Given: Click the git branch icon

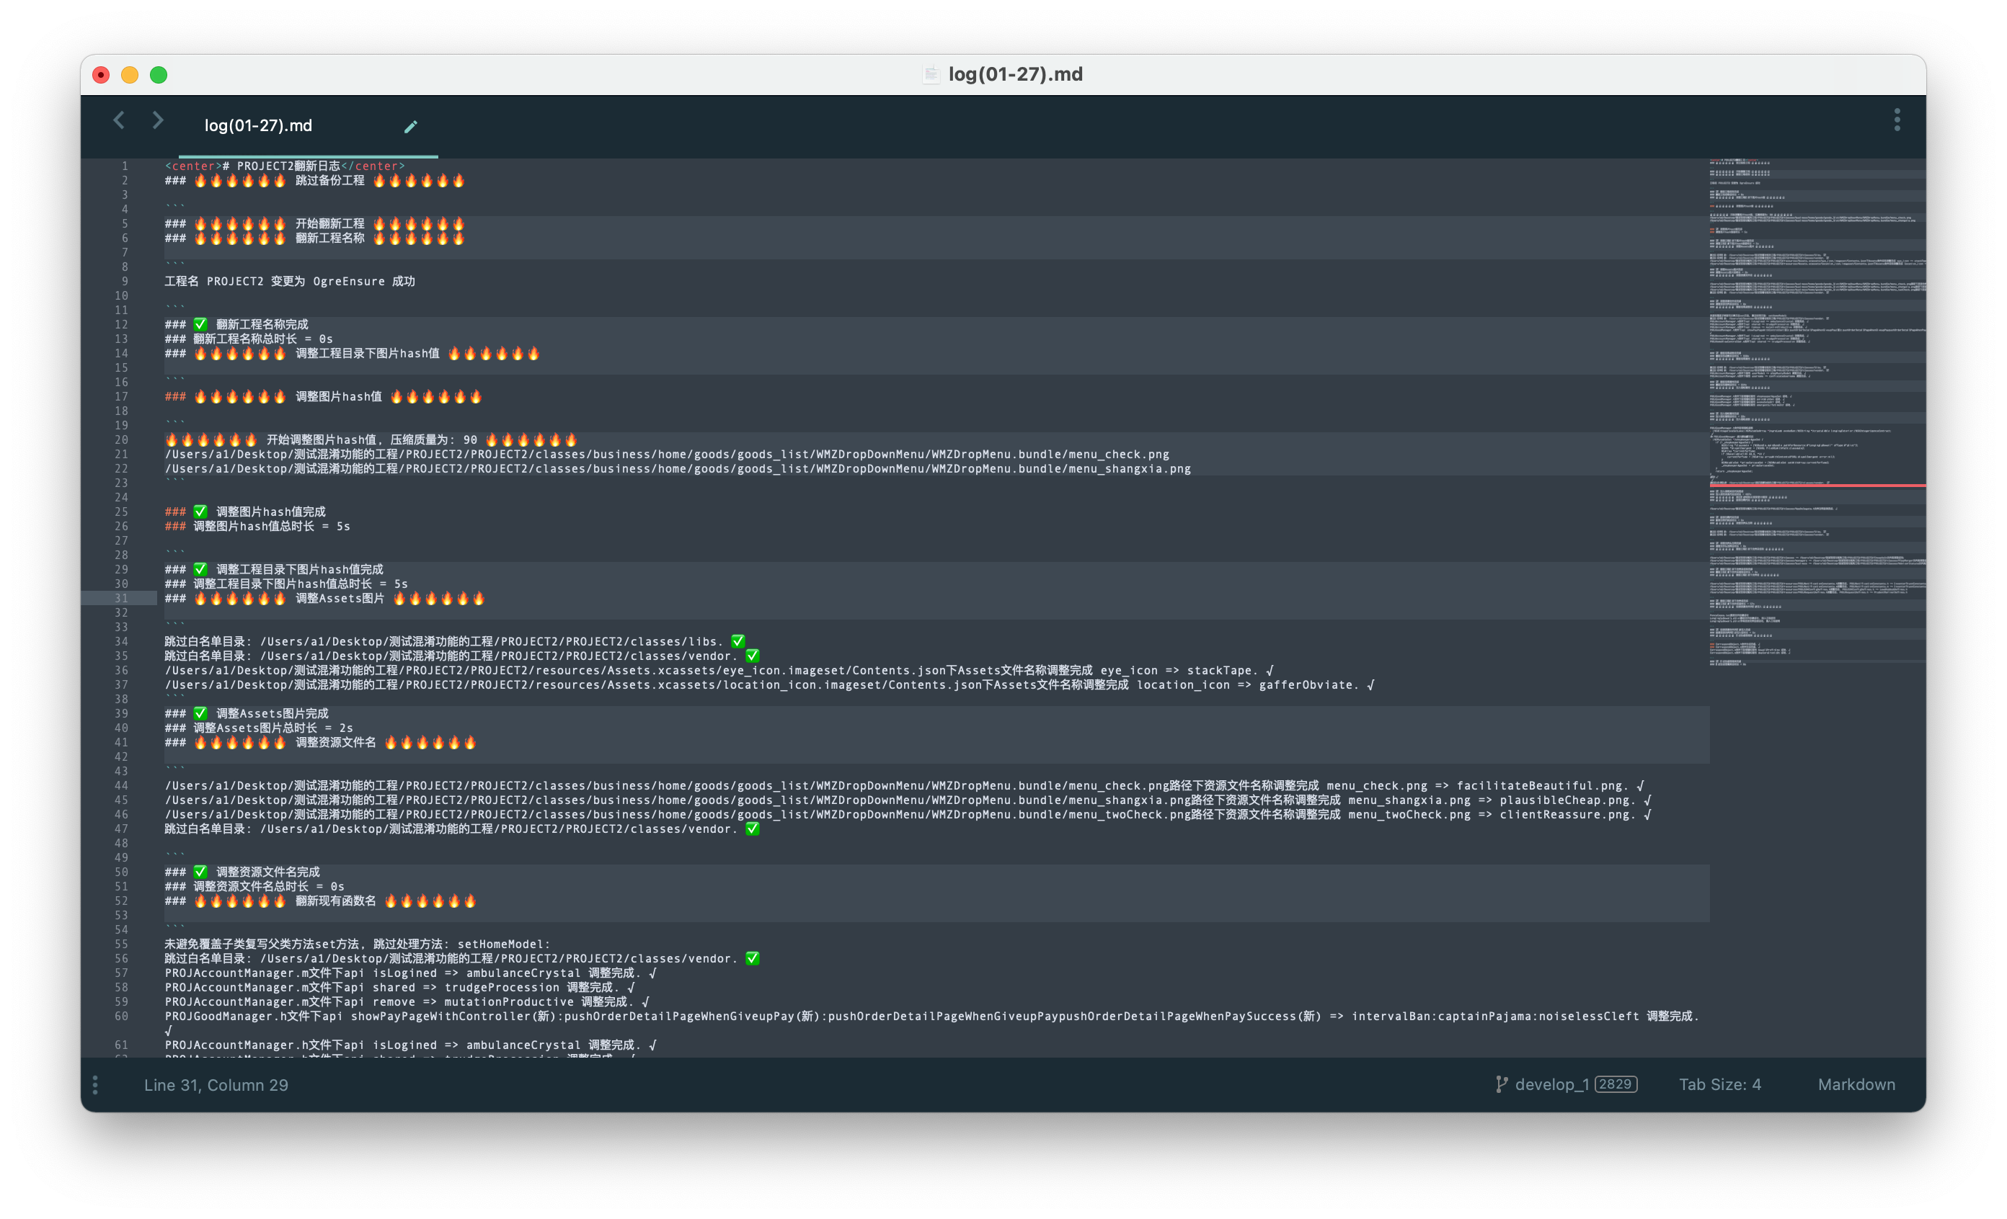Looking at the screenshot, I should click(1501, 1084).
